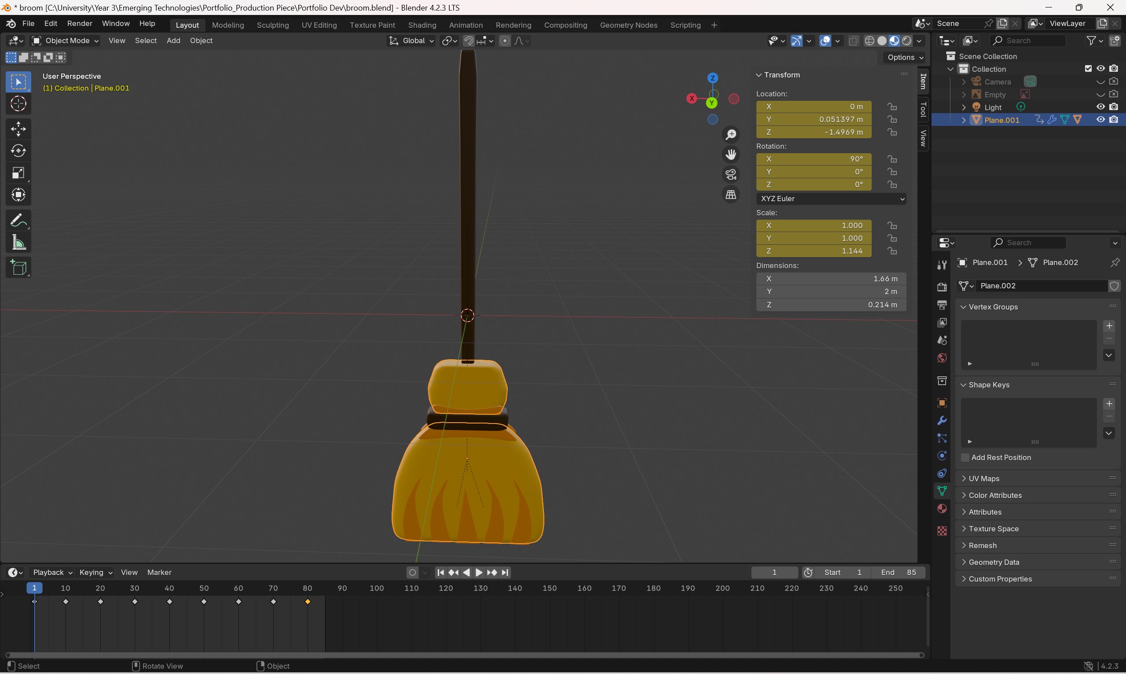
Task: Disable Plane.001 in renders camera icon
Action: click(1114, 120)
